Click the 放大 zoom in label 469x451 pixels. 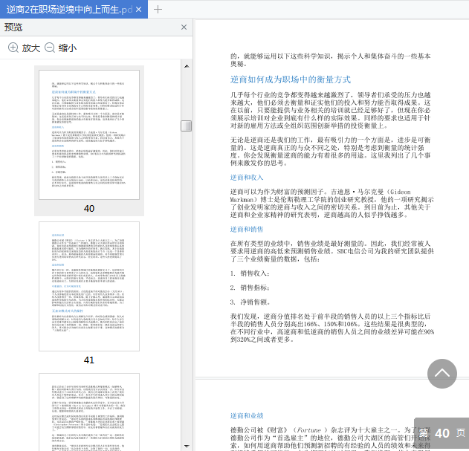pos(30,48)
